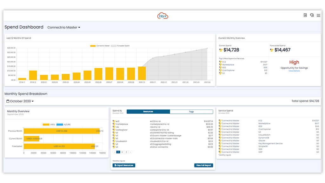Viewport: 325px width, 183px height.
Task: Click AWS icon next to Current Spend $14,728
Action: pos(221,50)
